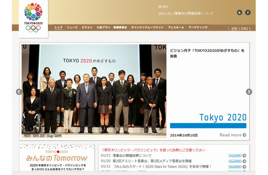
Task: Open the みんなのTomorrow banner
Action: (57, 158)
